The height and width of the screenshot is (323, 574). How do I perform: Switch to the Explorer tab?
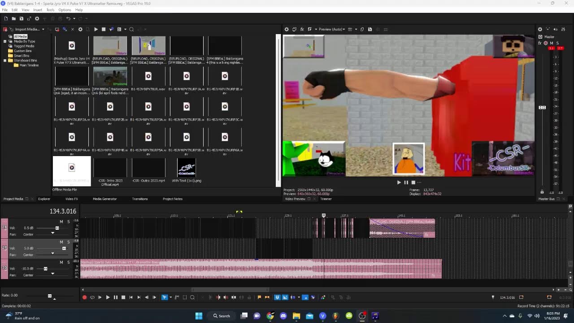coord(44,199)
